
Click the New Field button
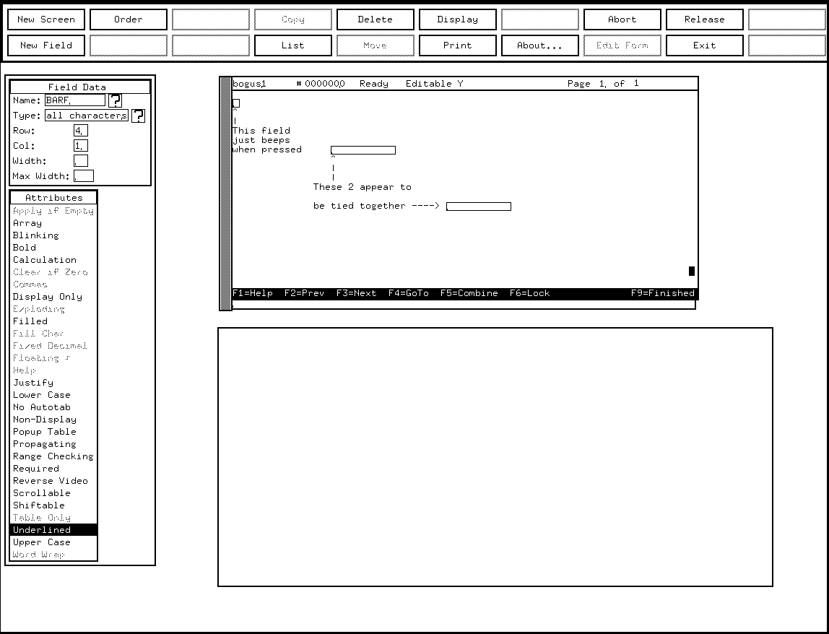tap(46, 45)
